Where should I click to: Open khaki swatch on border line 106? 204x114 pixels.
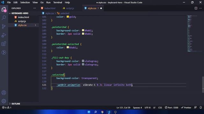point(83,34)
